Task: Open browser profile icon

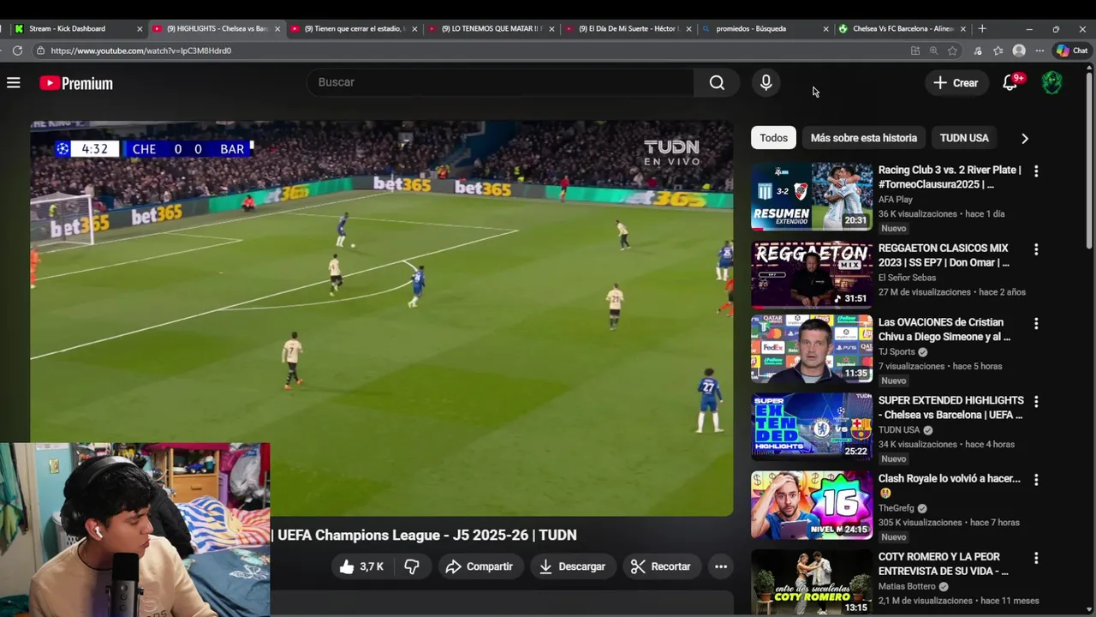Action: pyautogui.click(x=1019, y=51)
